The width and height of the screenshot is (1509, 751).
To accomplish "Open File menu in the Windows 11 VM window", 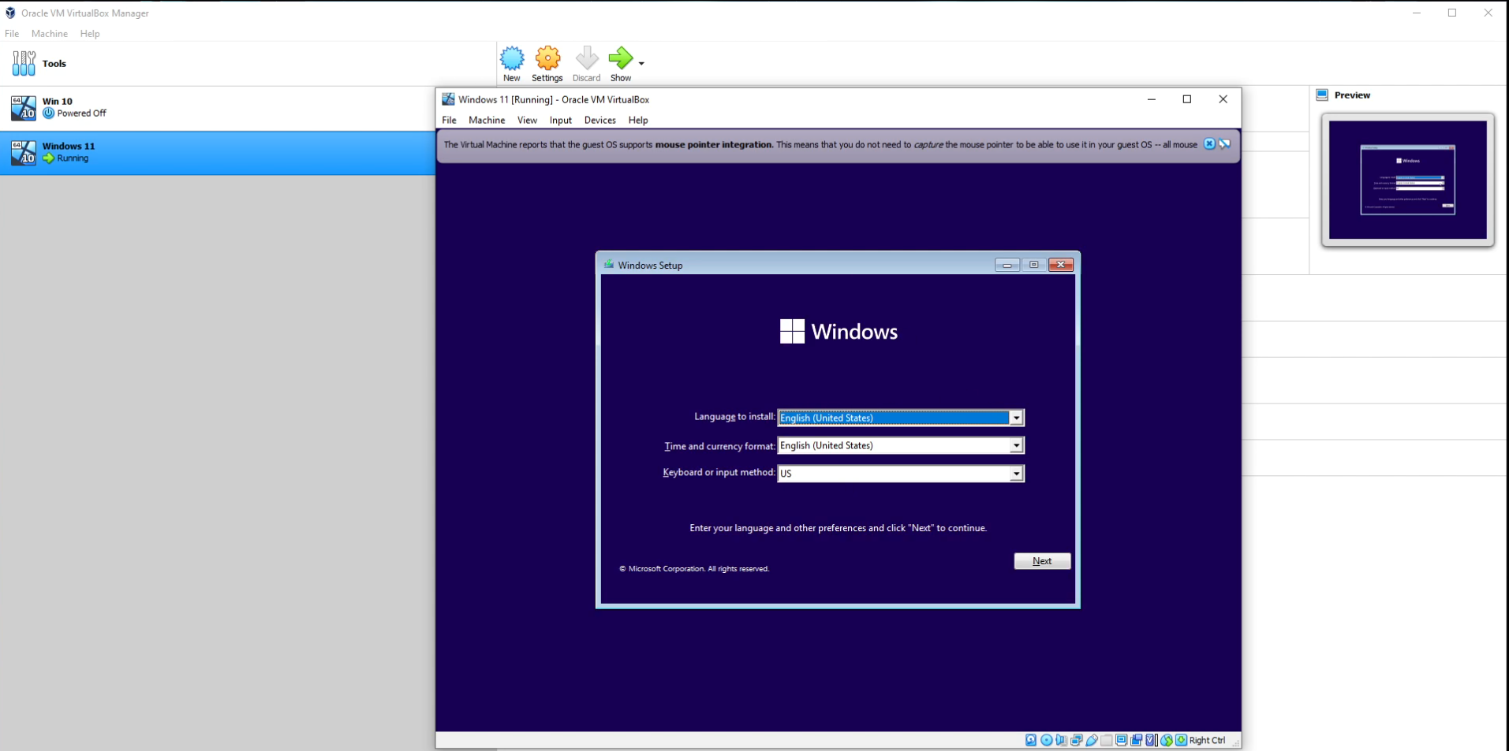I will click(449, 121).
